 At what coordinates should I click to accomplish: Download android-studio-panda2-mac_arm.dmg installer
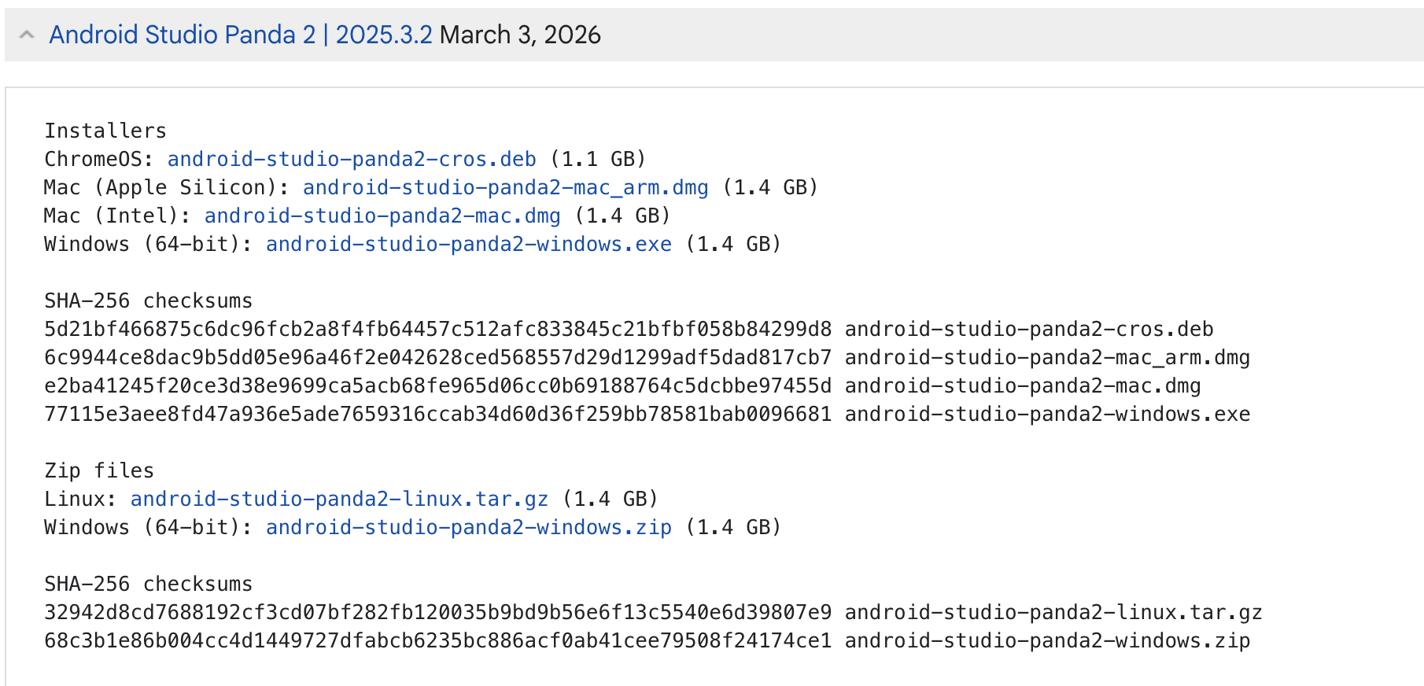tap(505, 187)
